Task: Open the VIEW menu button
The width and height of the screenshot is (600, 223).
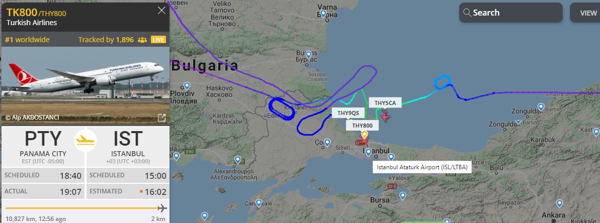Action: click(586, 13)
